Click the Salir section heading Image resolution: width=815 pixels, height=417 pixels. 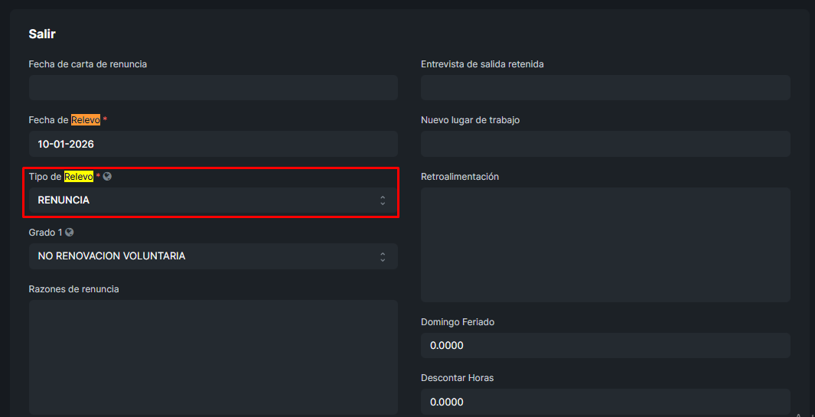click(42, 34)
